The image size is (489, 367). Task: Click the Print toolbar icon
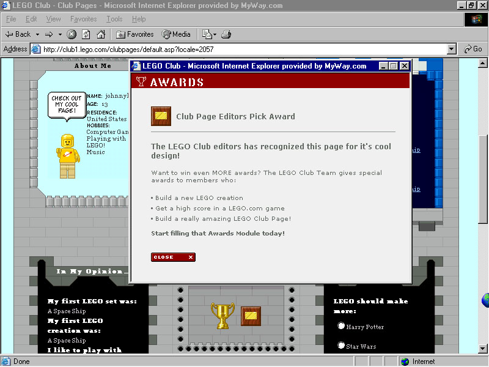pyautogui.click(x=226, y=34)
